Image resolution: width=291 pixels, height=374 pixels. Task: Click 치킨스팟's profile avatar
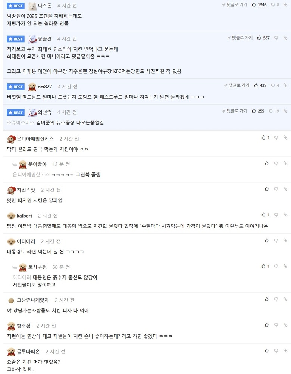[x=11, y=190]
